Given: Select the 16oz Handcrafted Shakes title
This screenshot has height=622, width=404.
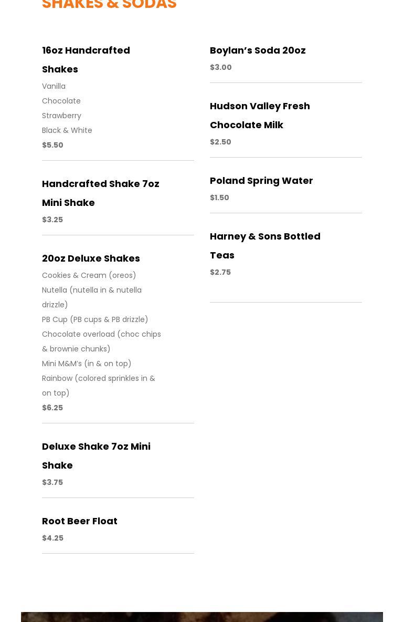Looking at the screenshot, I should point(86,59).
